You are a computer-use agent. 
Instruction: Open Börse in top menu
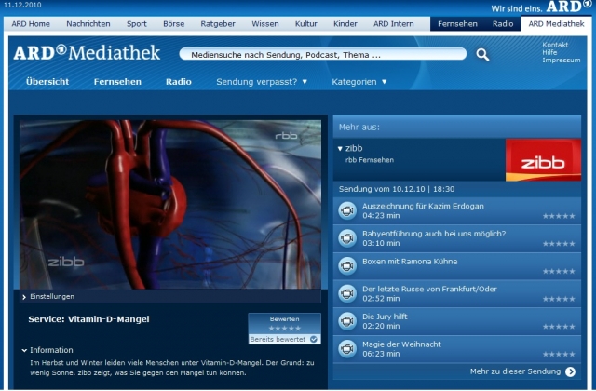(174, 24)
